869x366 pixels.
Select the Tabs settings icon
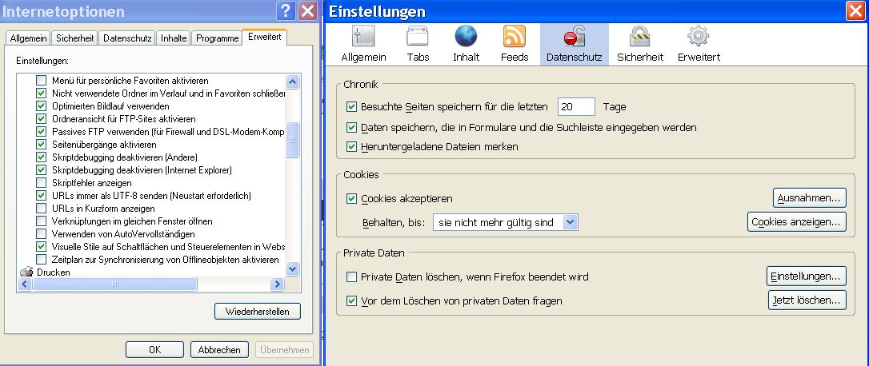418,38
